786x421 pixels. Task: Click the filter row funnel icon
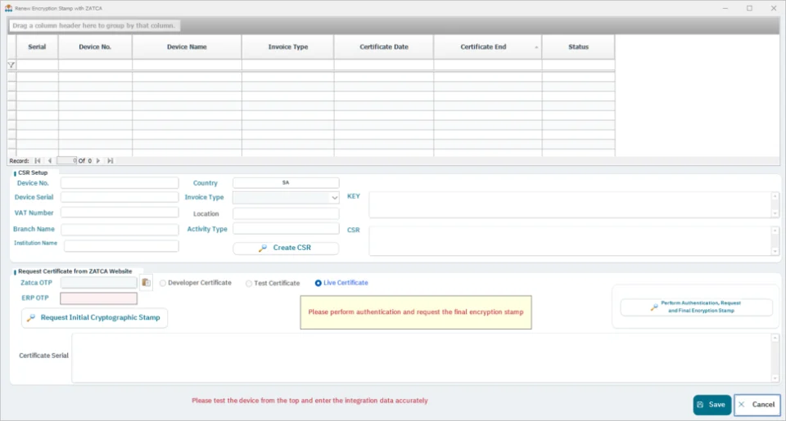11,65
